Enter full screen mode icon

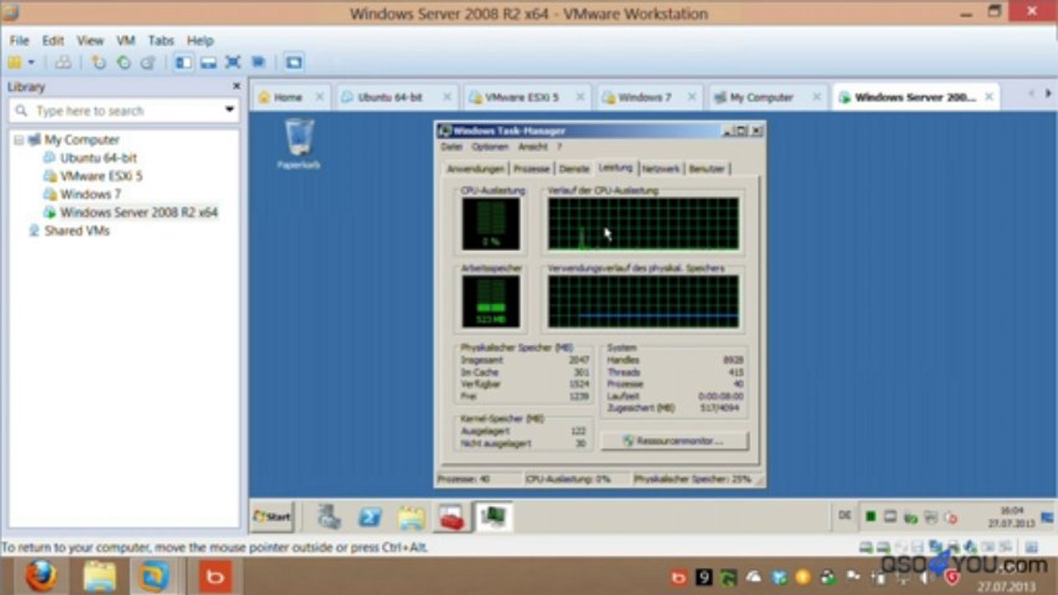[x=233, y=62]
